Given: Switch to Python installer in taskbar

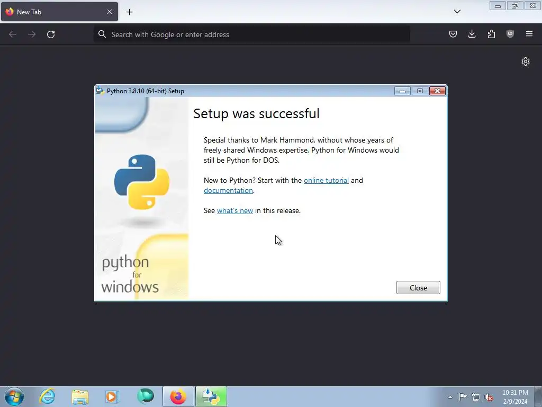Looking at the screenshot, I should point(211,396).
